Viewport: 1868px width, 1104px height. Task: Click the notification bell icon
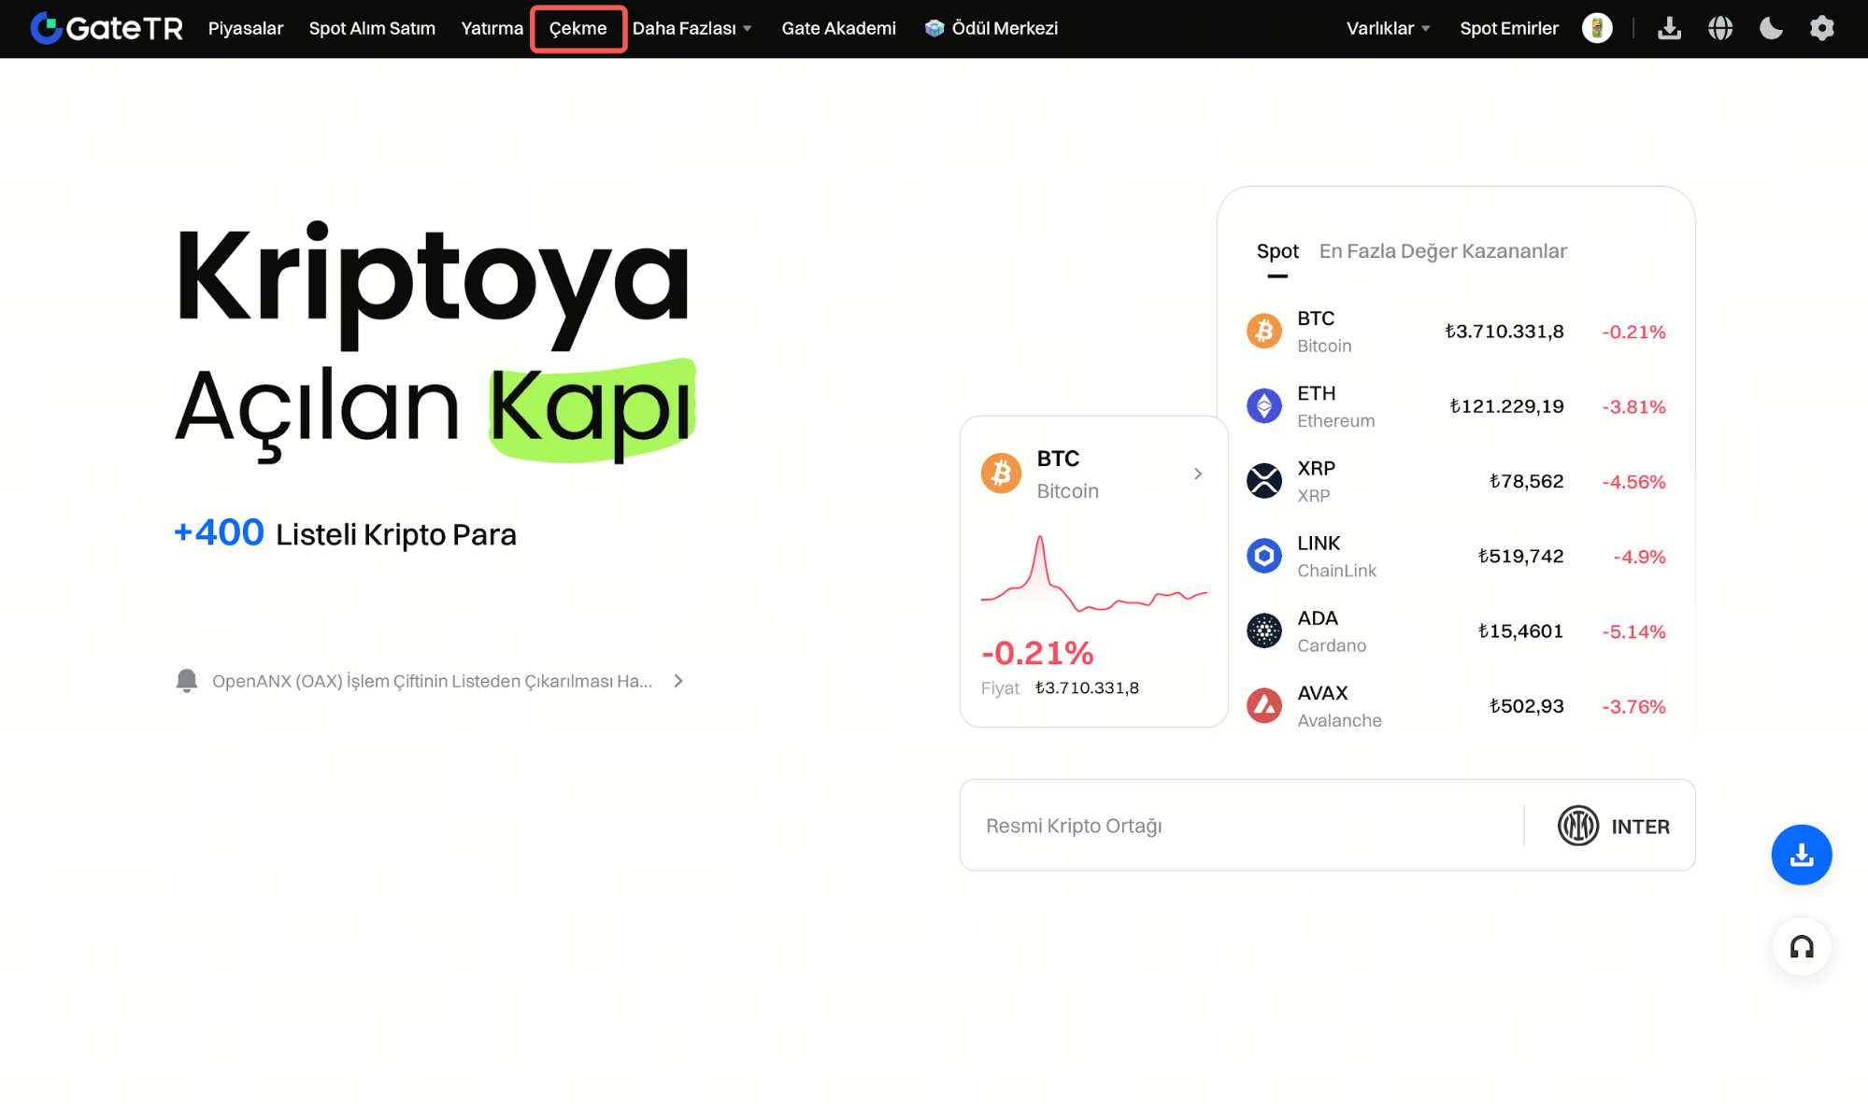(187, 680)
